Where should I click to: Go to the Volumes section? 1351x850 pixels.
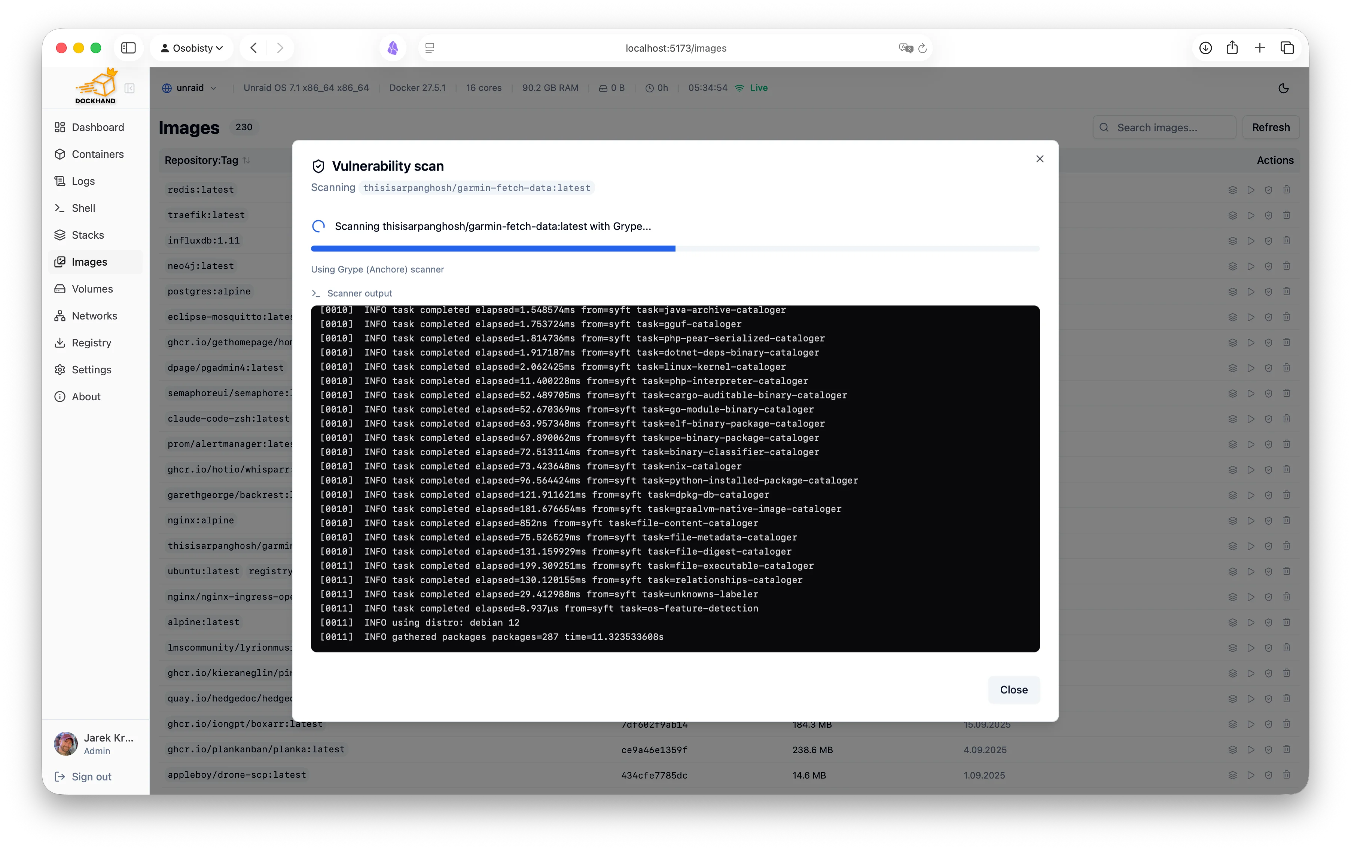[91, 289]
